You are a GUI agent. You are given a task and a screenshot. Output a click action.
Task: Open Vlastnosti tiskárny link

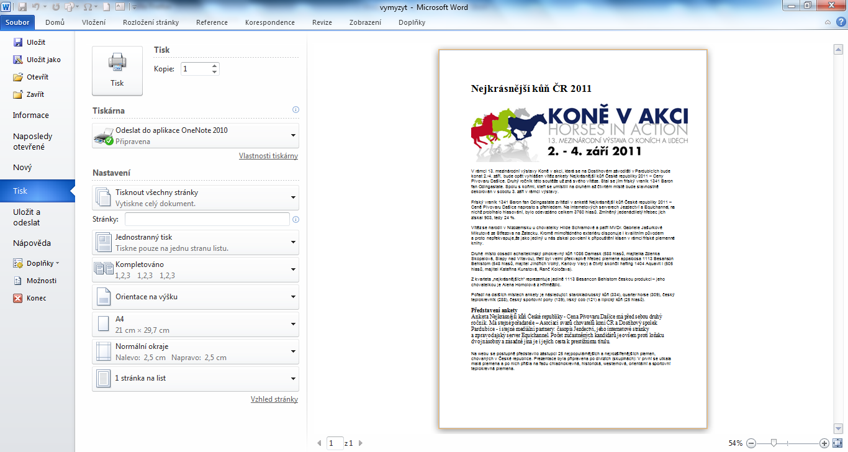[268, 156]
